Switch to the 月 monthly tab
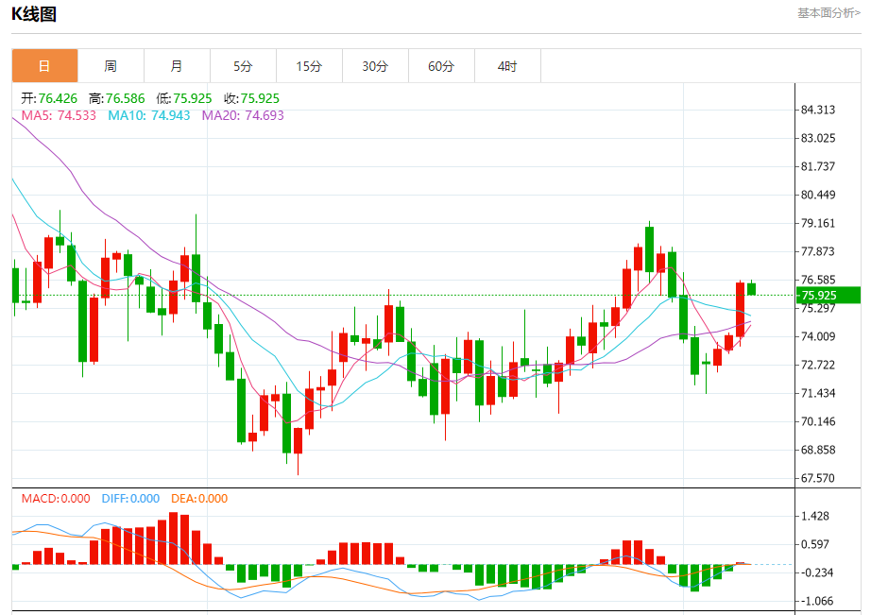The width and height of the screenshot is (871, 615). click(177, 66)
